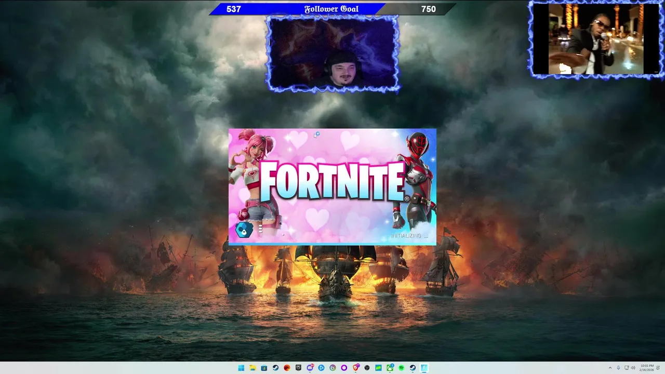The width and height of the screenshot is (665, 374).
Task: Click the multicolor ring icon on the taskbar
Action: click(332, 368)
